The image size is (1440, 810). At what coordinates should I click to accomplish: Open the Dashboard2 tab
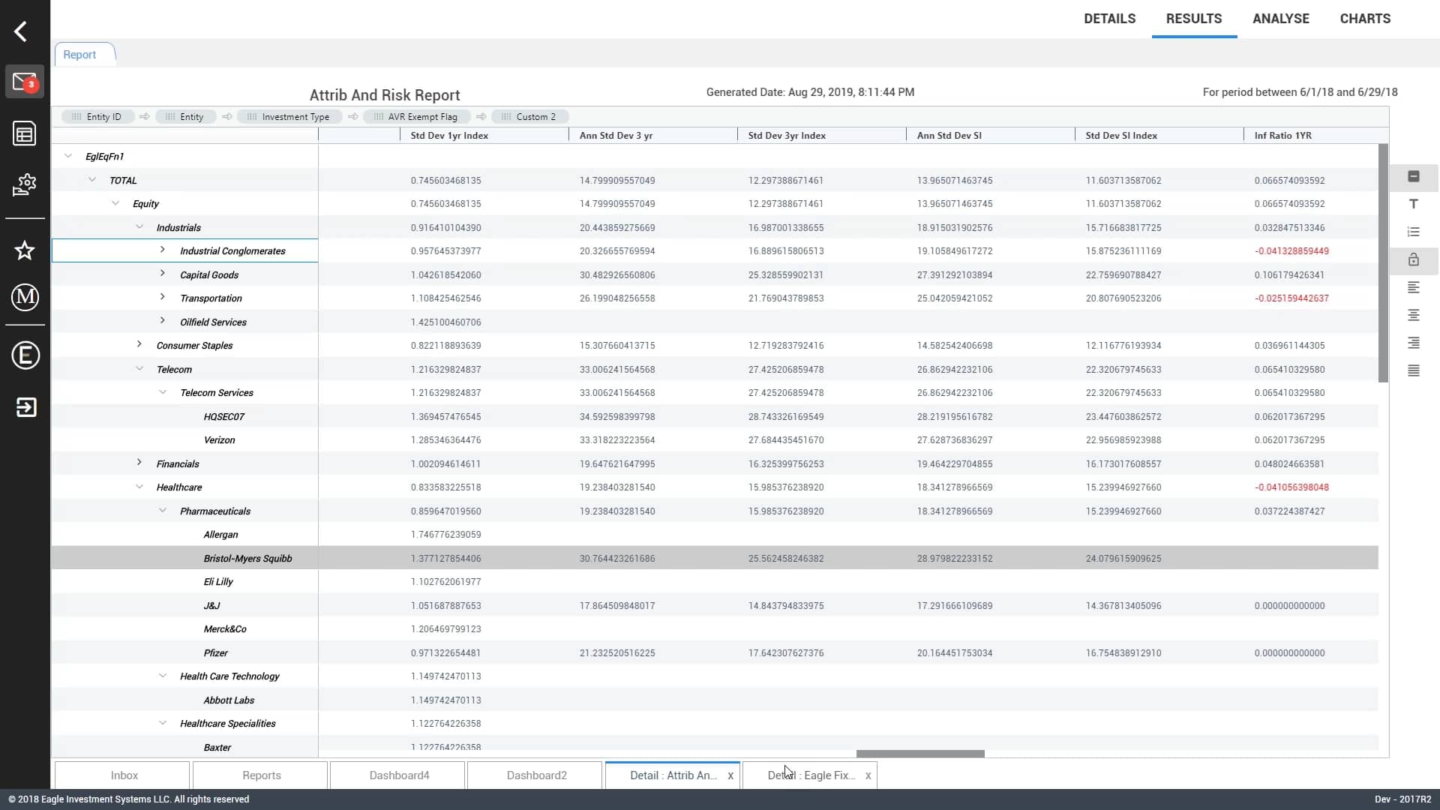point(535,775)
